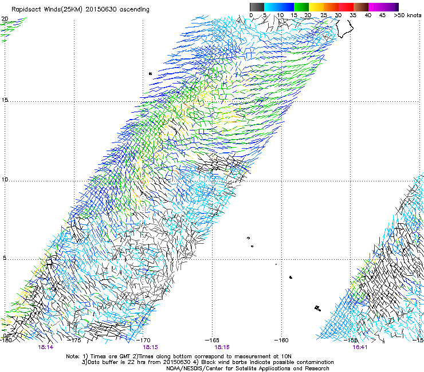Click the legend tick label '40'
Image resolution: width=424 pixels, height=372 pixels.
(x=368, y=15)
